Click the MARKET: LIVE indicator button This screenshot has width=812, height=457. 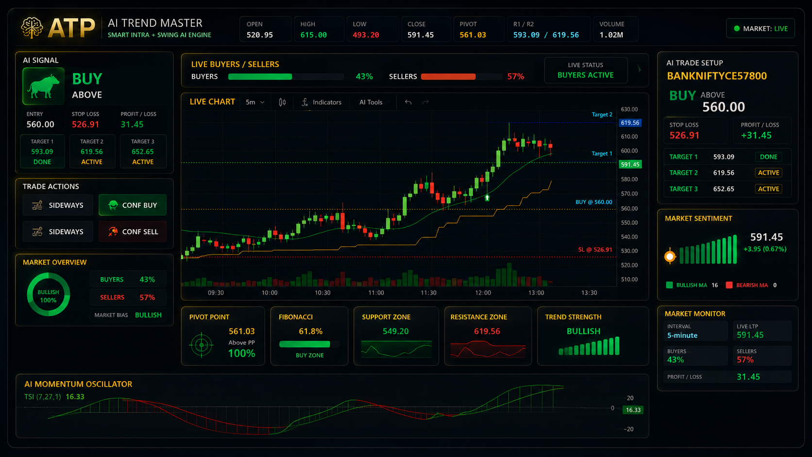(x=761, y=29)
